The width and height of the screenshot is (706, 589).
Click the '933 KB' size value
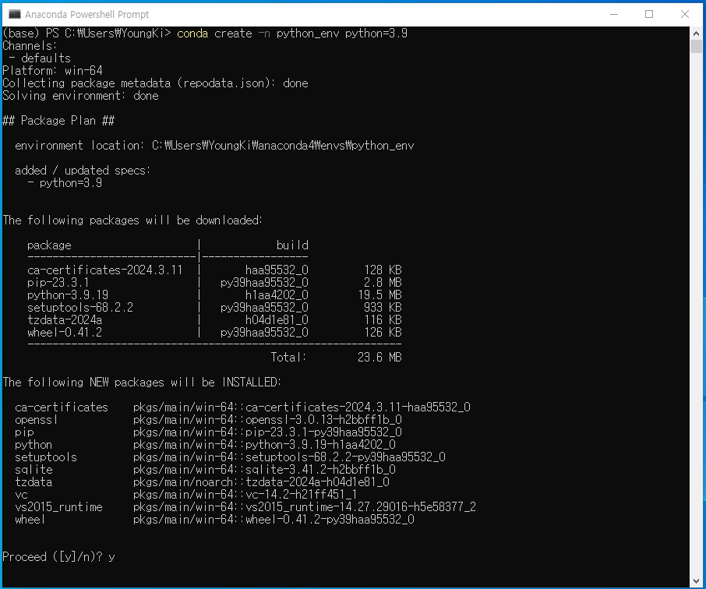[383, 308]
